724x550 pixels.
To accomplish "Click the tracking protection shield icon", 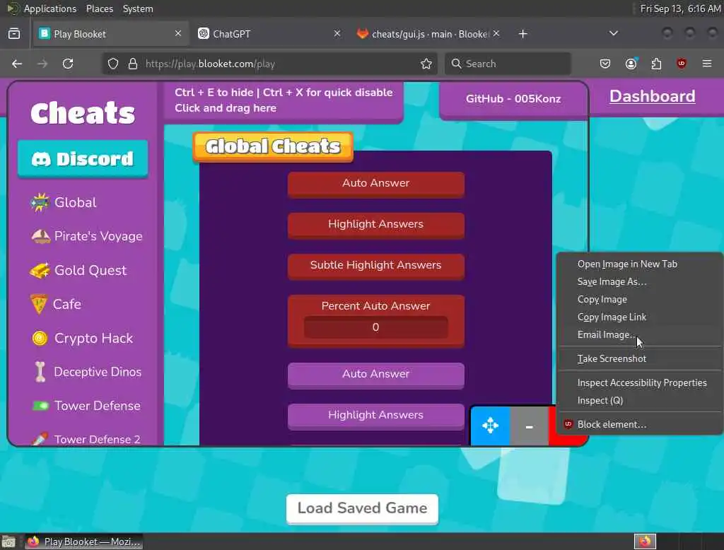I will 113,64.
